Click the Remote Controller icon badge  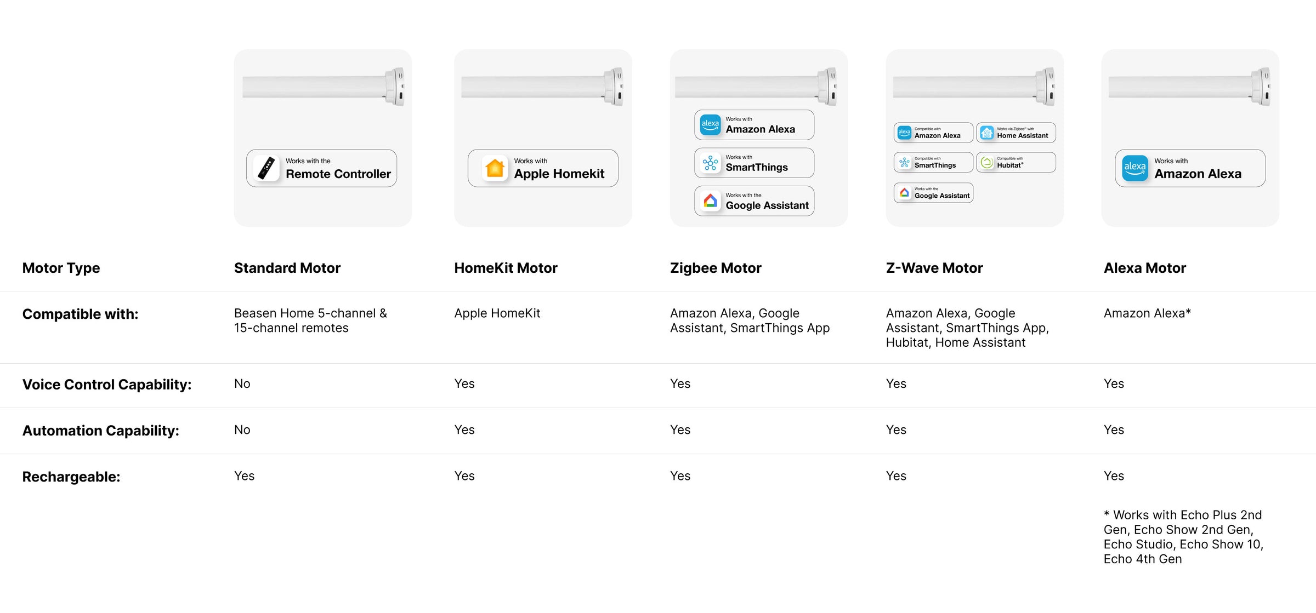click(267, 168)
